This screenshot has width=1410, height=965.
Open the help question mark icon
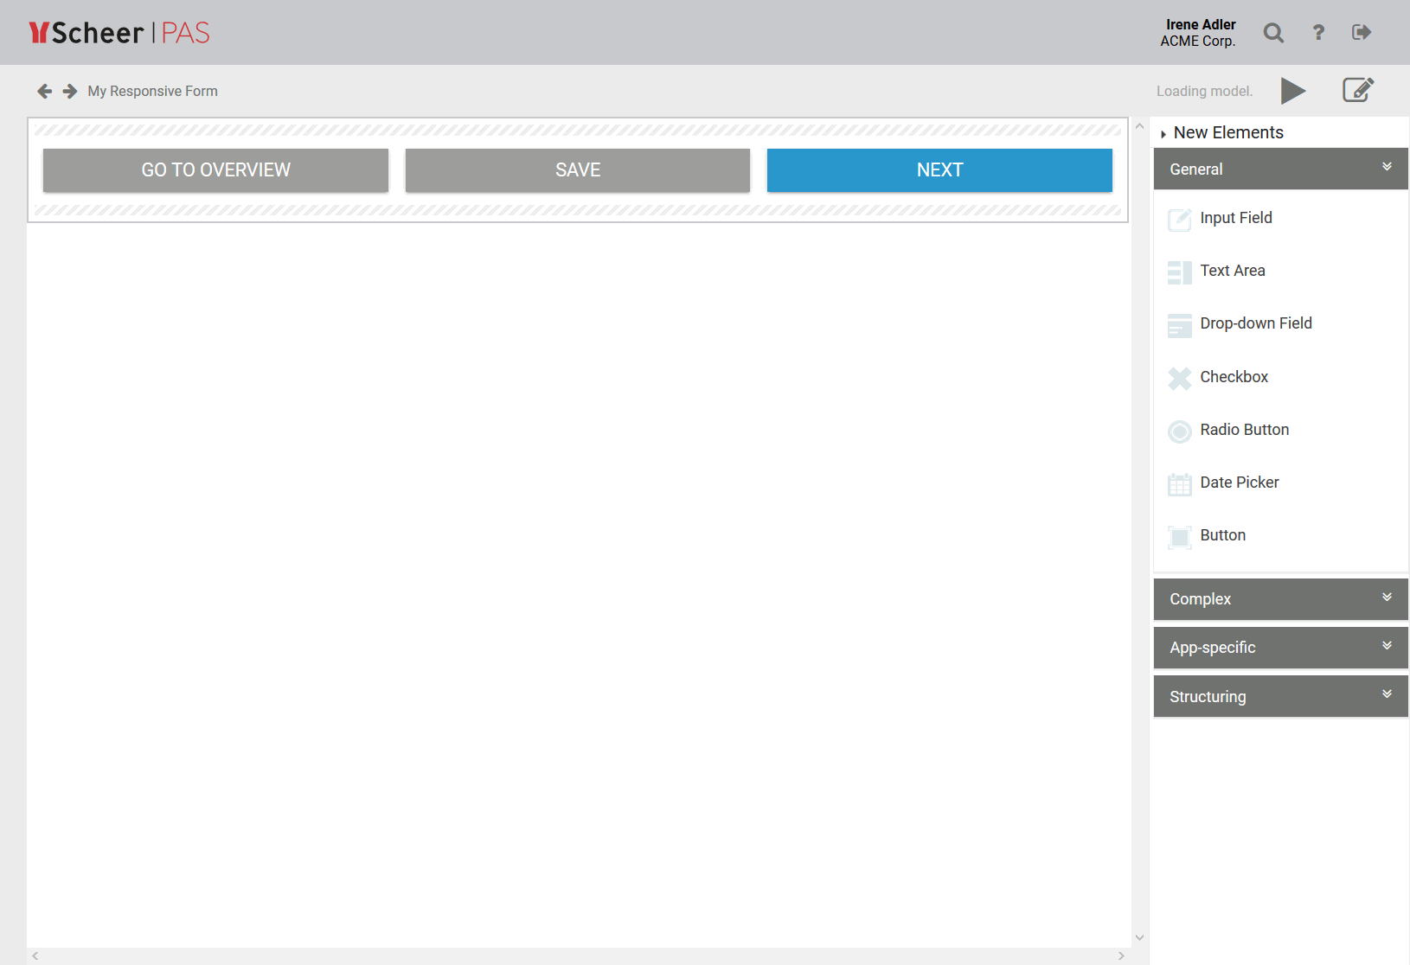point(1317,32)
